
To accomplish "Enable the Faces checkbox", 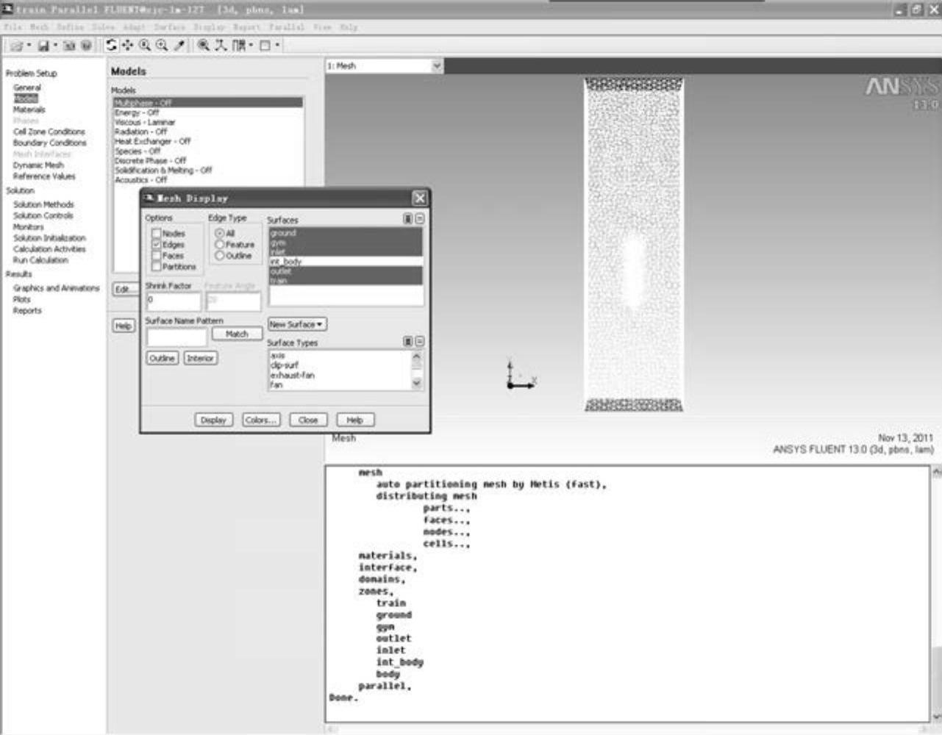I will click(156, 255).
